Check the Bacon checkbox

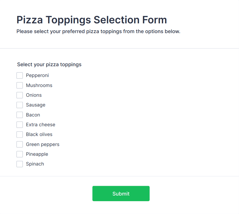point(20,115)
